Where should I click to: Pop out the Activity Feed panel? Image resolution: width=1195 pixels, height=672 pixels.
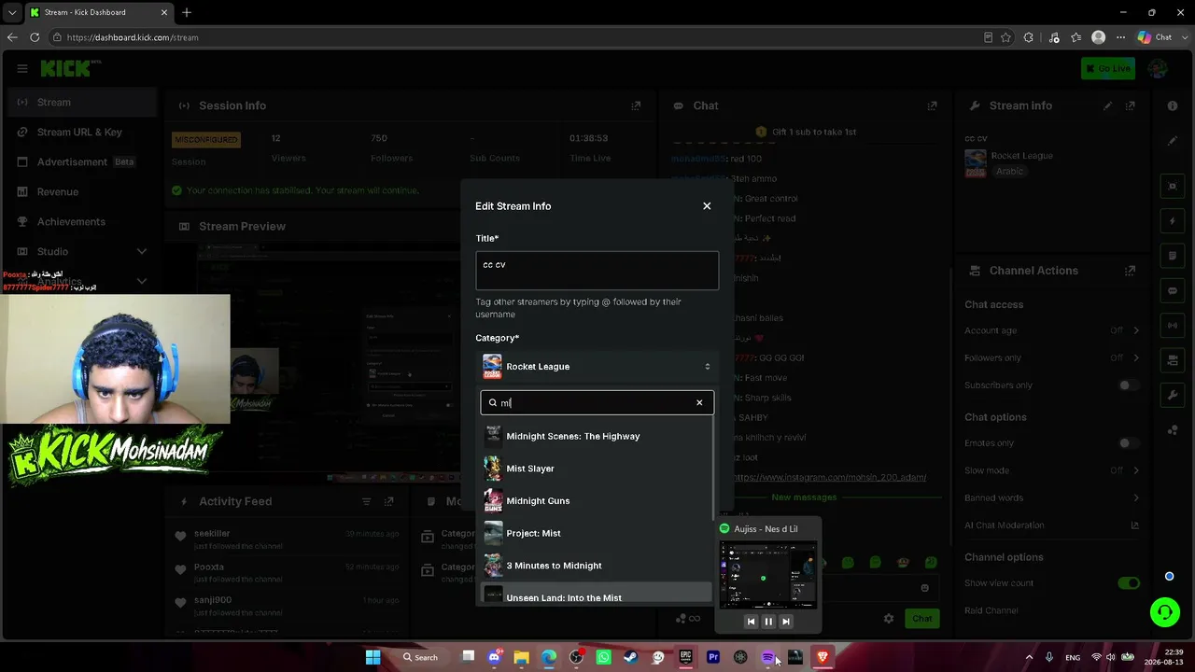click(390, 502)
